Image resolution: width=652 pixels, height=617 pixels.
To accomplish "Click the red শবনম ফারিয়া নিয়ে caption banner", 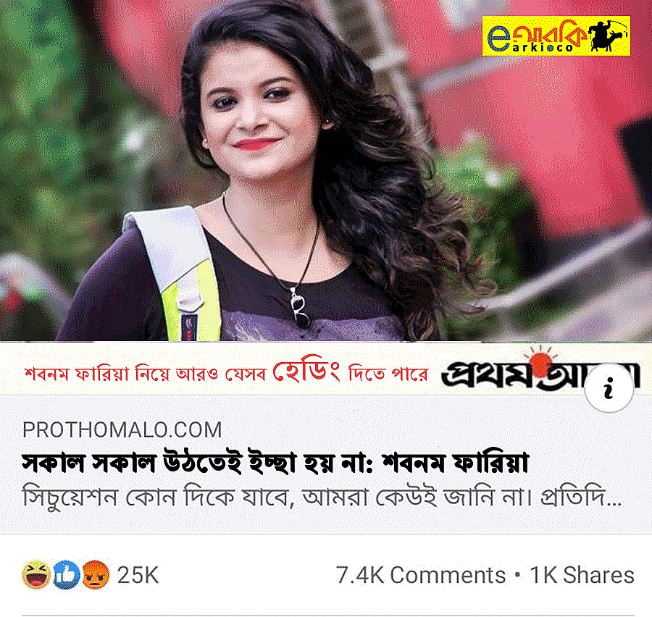I will tap(226, 372).
